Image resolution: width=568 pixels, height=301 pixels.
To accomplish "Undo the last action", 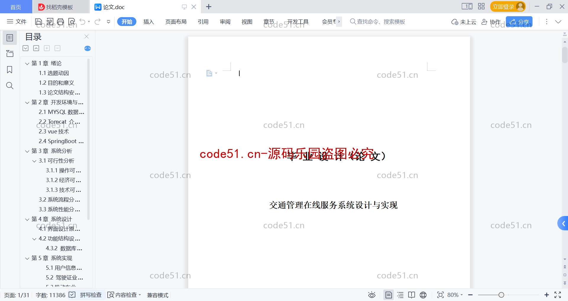I will (83, 22).
